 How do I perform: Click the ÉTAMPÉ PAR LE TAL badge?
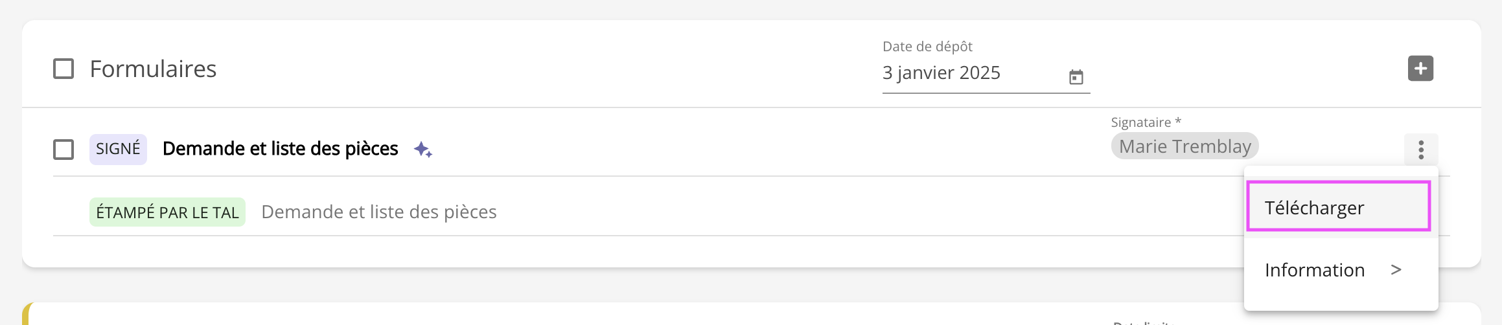click(x=167, y=212)
